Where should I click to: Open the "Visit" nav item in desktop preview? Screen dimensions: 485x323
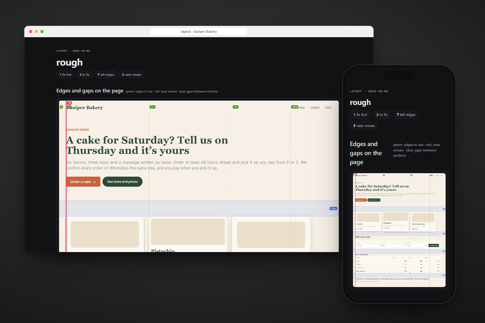tap(328, 108)
